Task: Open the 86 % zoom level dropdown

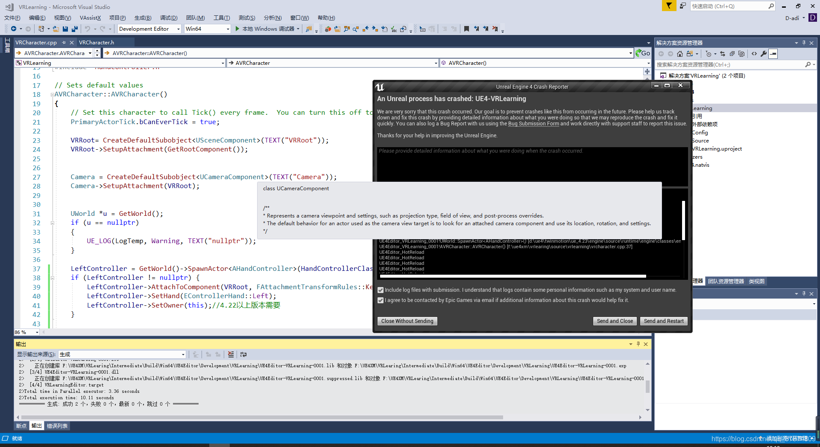Action: tap(37, 332)
